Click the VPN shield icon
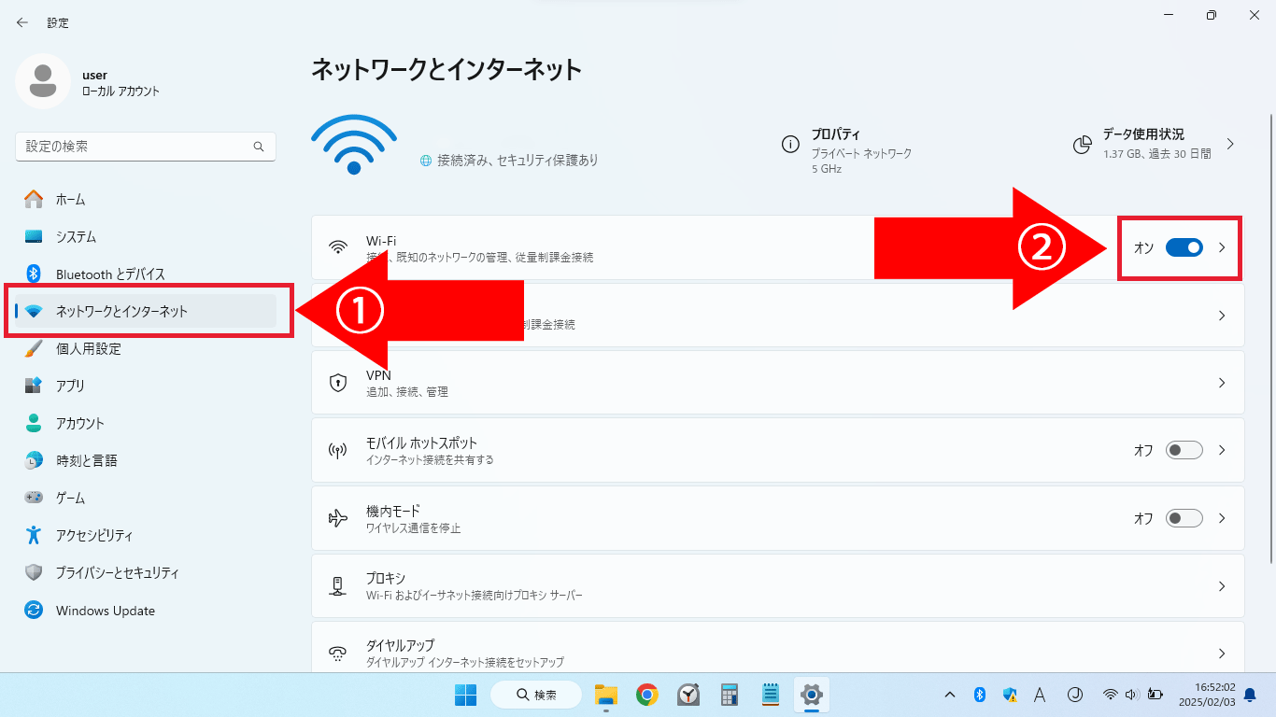Viewport: 1276px width, 717px height. click(x=338, y=383)
